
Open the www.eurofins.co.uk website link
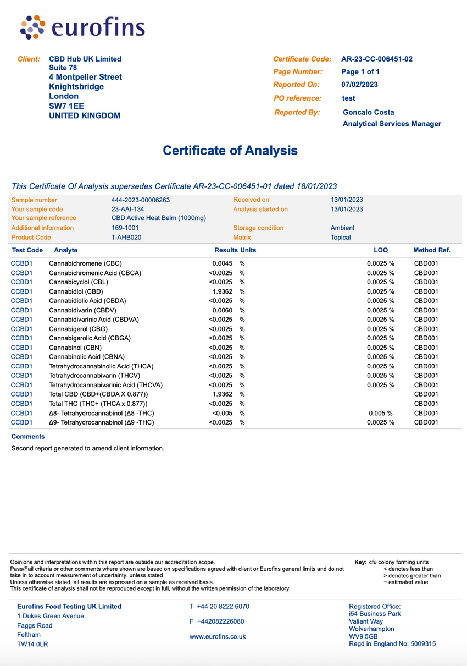click(218, 636)
